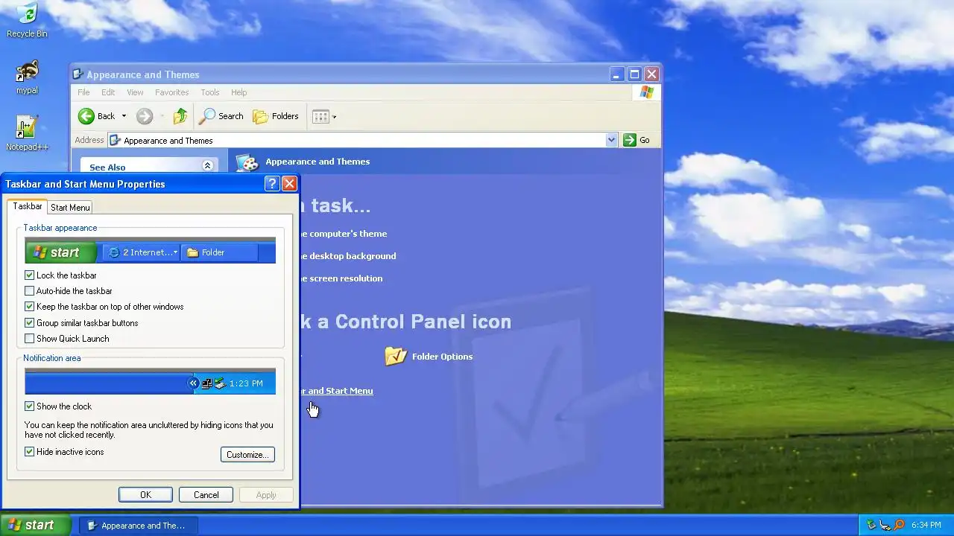
Task: Open the Help menu
Action: [238, 92]
